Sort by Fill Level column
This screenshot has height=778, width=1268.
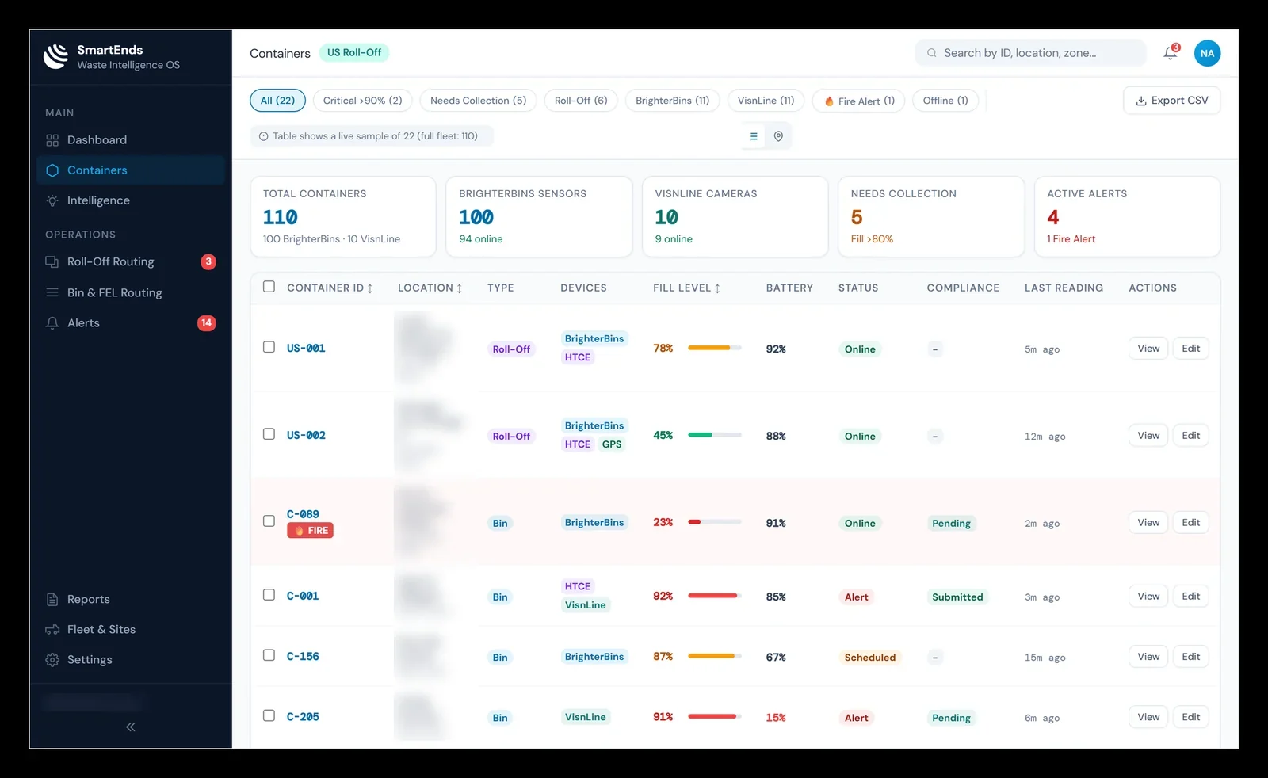[686, 288]
